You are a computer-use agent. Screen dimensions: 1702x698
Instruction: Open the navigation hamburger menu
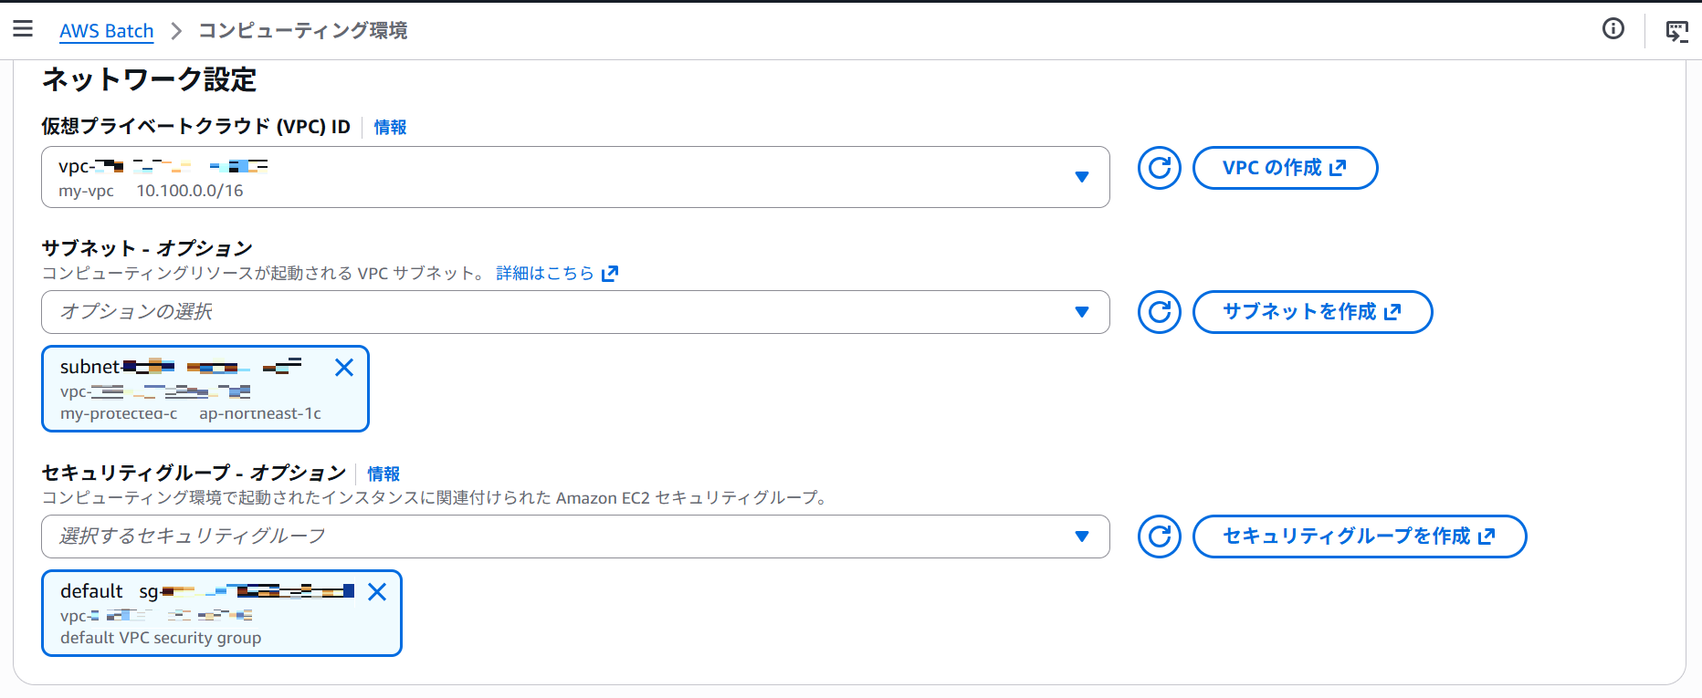tap(23, 28)
